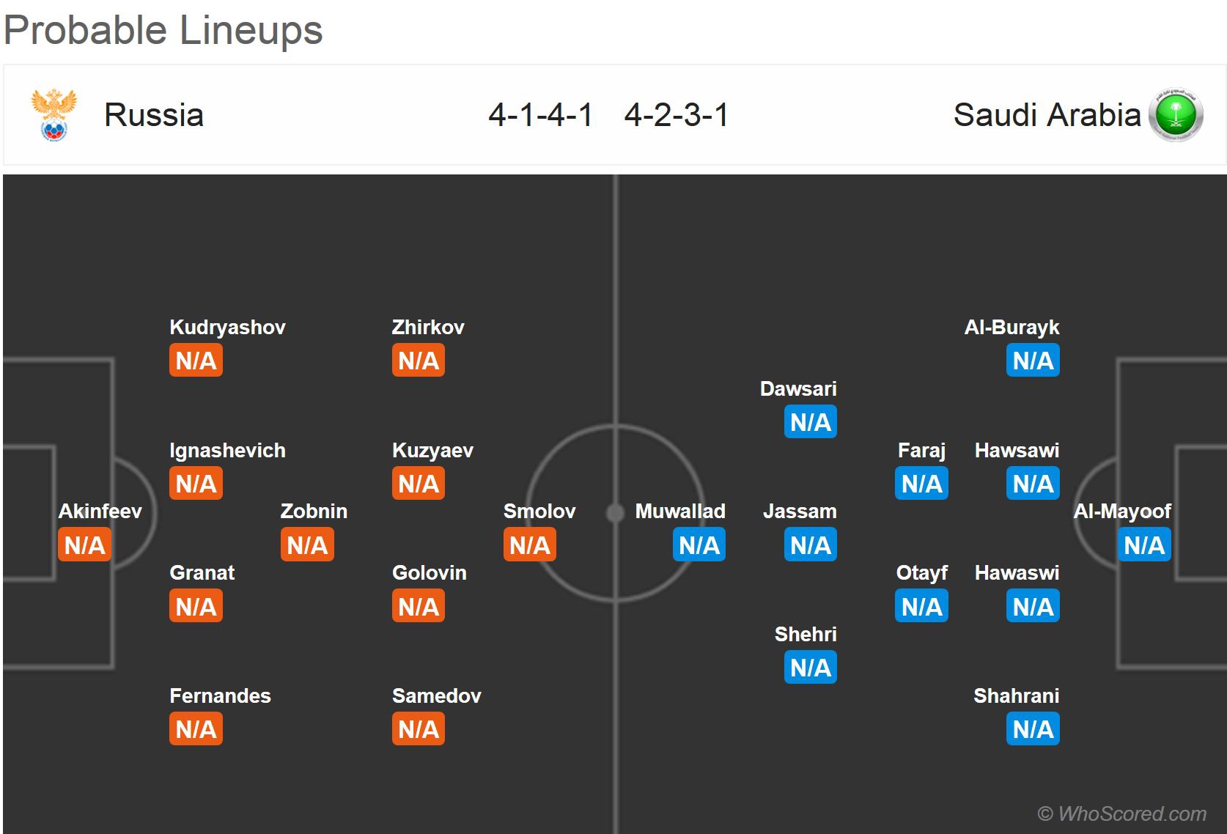Click Al-Mayoof's blue N/A rating badge
The height and width of the screenshot is (834, 1227).
(x=1143, y=545)
